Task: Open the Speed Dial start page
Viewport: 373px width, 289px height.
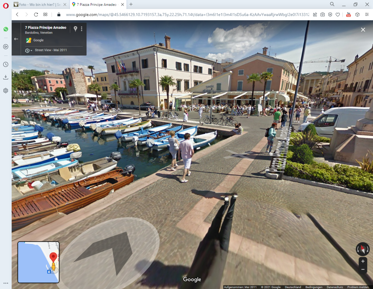Action: click(45, 14)
